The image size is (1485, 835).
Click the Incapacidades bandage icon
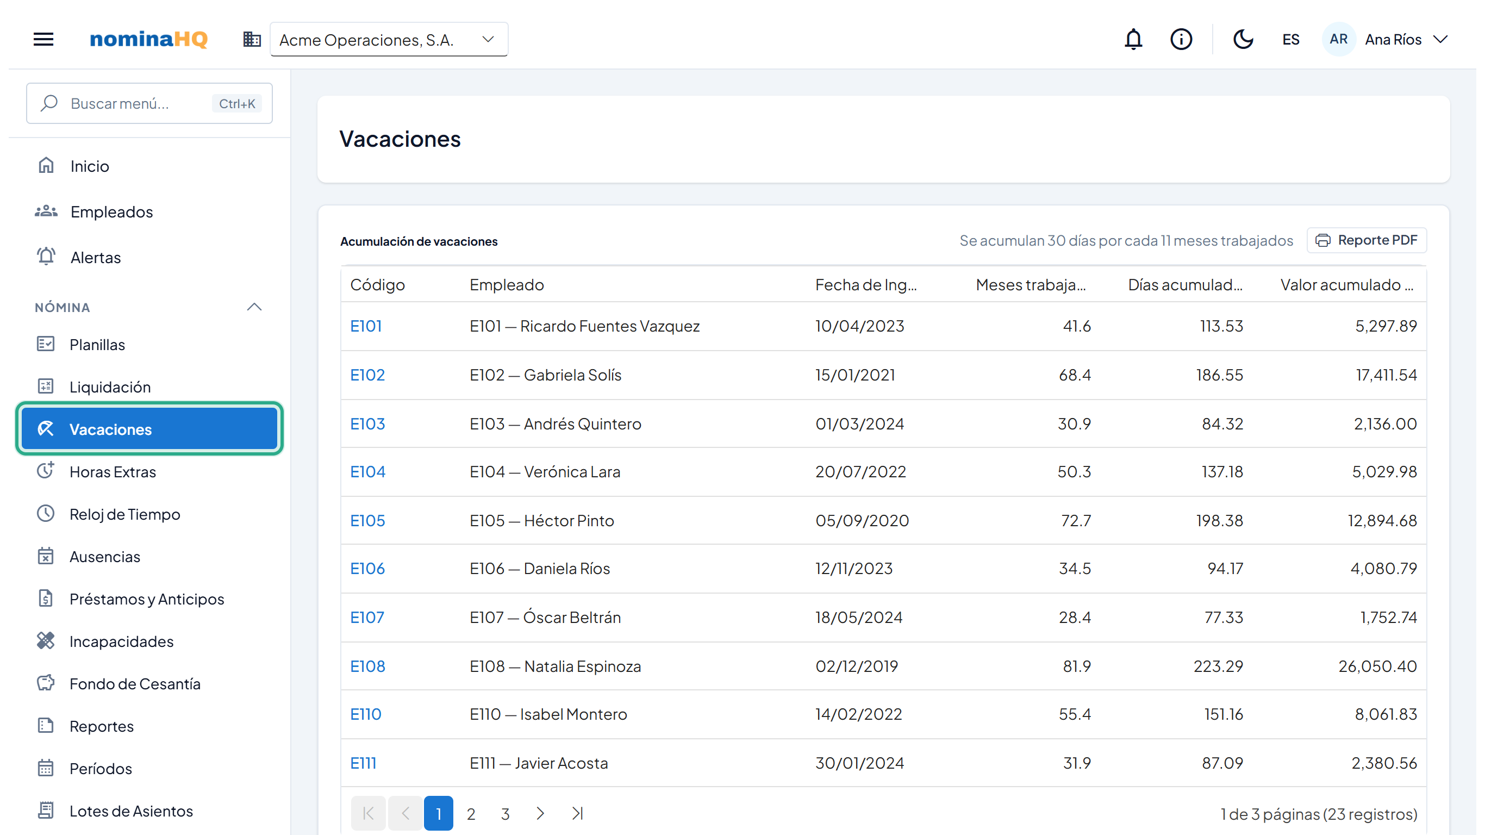click(46, 641)
